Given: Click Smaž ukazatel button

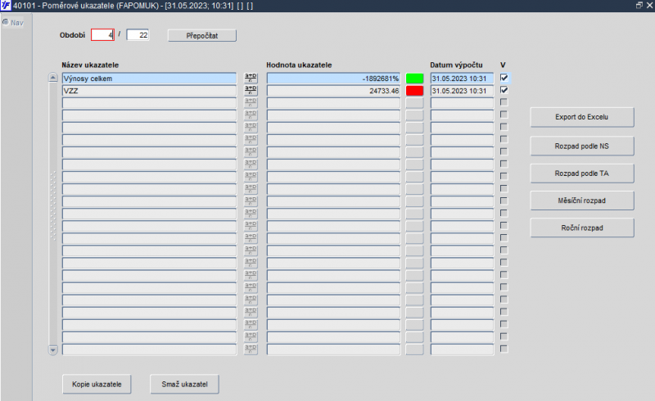Looking at the screenshot, I should (x=185, y=385).
